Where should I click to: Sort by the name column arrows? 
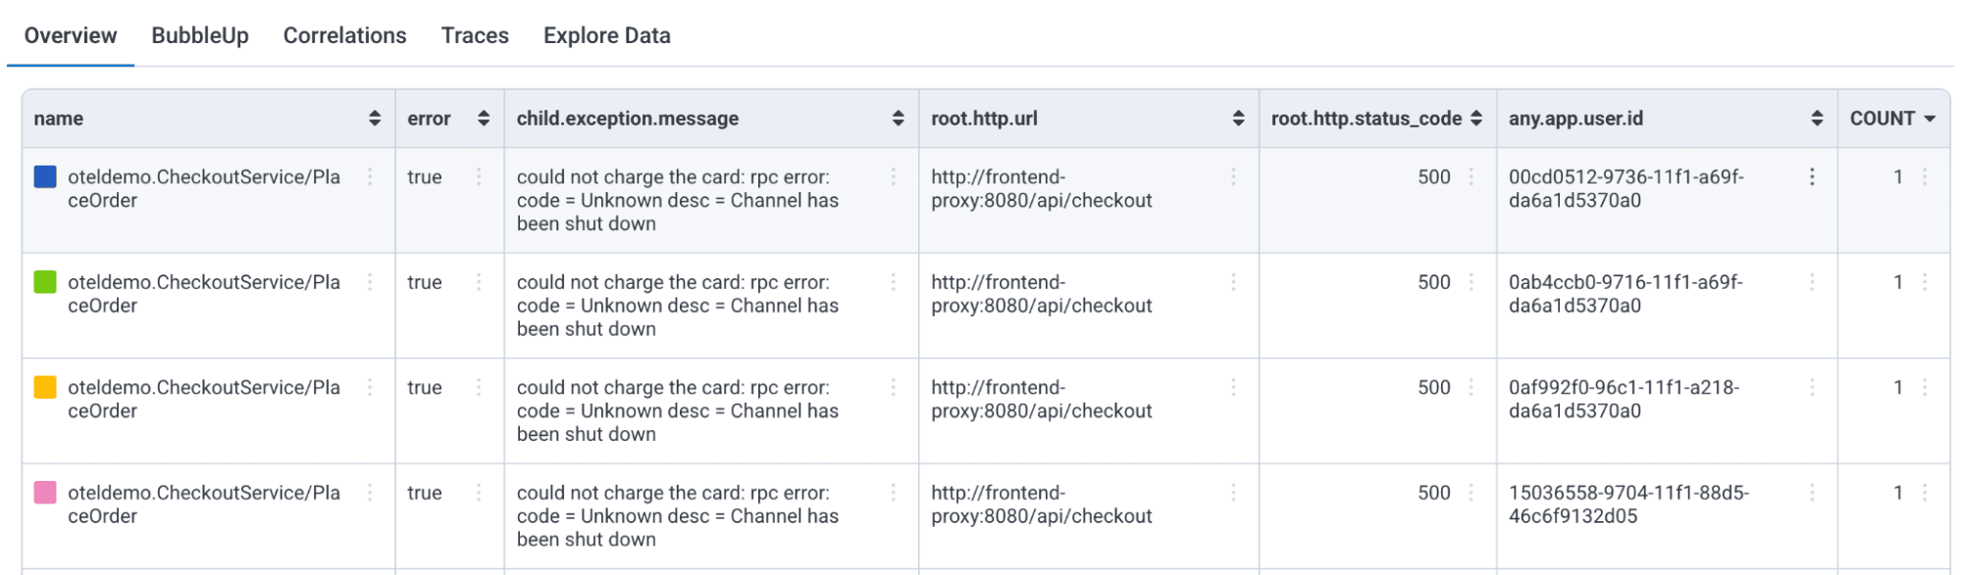[x=375, y=119]
